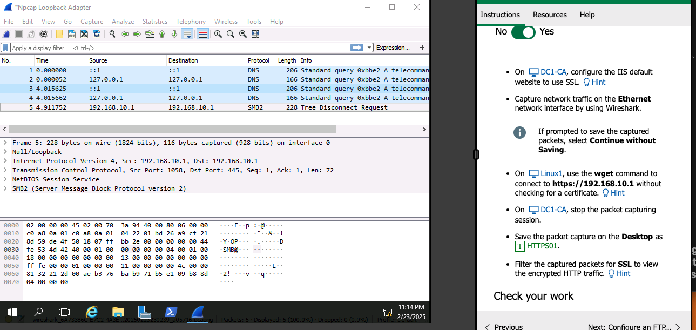Open the display filter history dropdown
The image size is (696, 330).
tap(370, 48)
